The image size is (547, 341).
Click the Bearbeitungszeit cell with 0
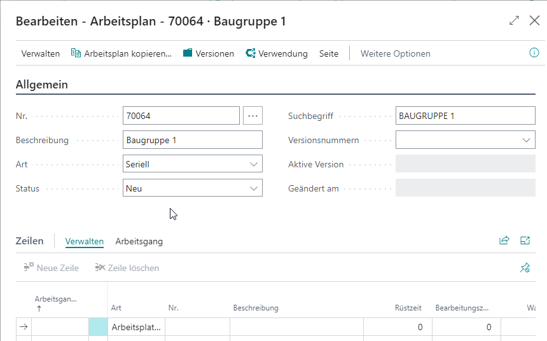[x=466, y=327]
